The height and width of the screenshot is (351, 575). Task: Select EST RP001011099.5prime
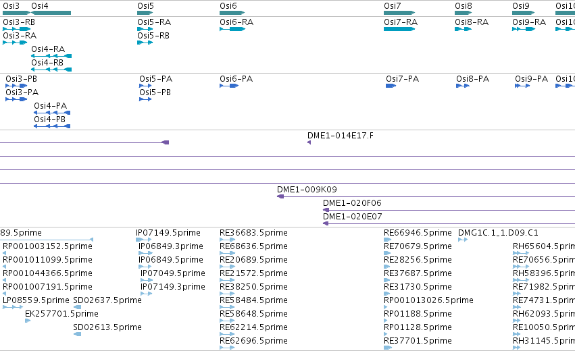pyautogui.click(x=5, y=267)
